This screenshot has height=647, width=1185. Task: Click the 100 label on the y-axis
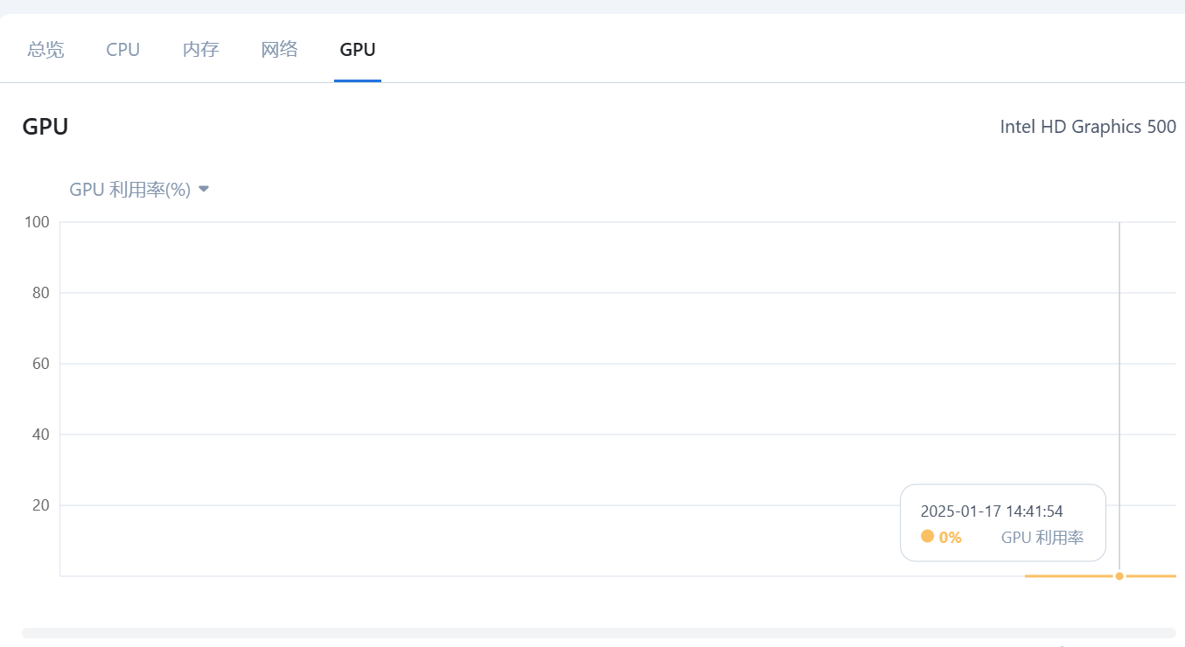[37, 222]
